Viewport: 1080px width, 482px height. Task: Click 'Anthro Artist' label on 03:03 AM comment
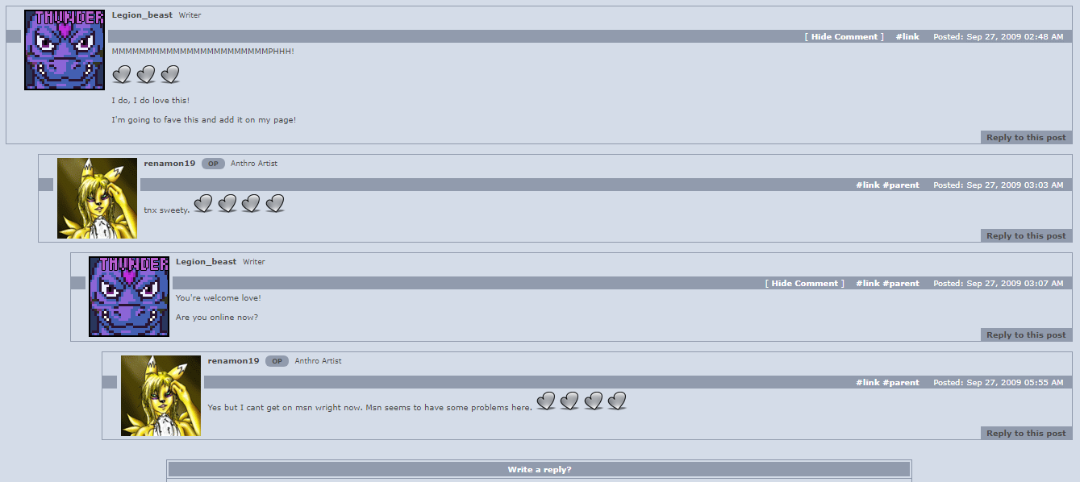click(254, 164)
